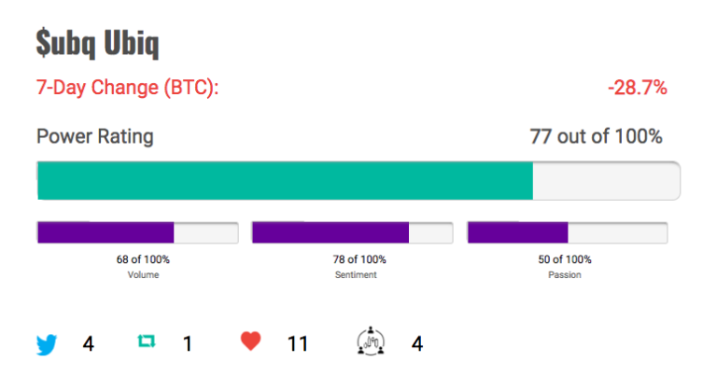Click the $ubq Ubiq heading
The image size is (717, 376).
pos(97,43)
